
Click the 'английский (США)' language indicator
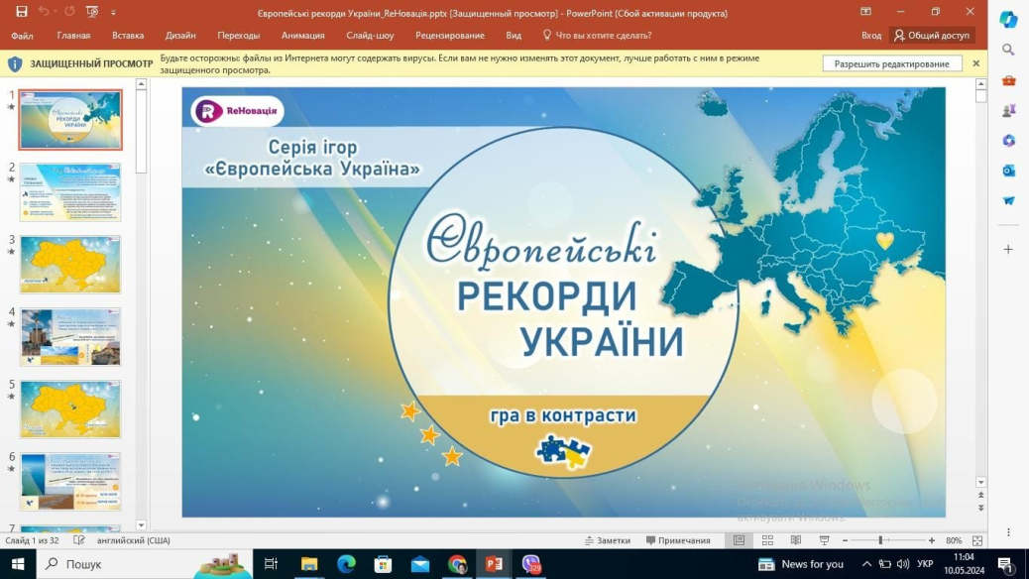133,540
